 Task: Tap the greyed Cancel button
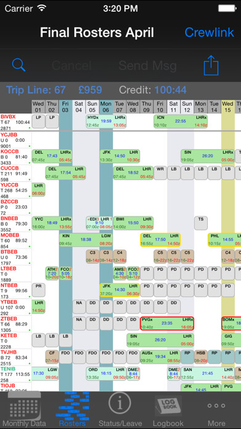[x=71, y=66]
